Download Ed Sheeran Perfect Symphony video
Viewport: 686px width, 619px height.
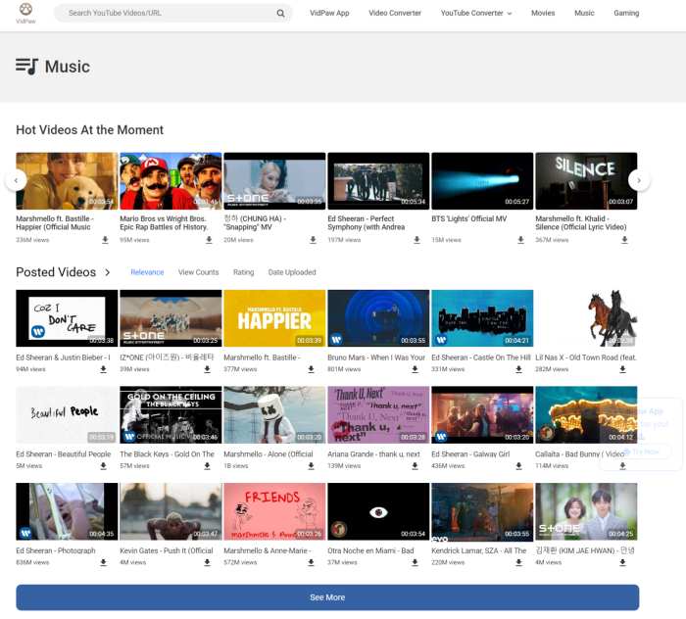pyautogui.click(x=416, y=240)
